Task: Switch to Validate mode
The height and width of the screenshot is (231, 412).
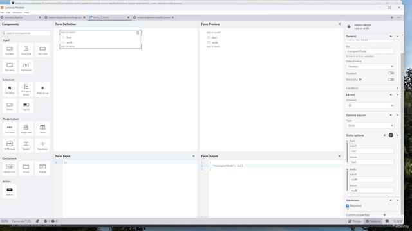Action: 373,221
